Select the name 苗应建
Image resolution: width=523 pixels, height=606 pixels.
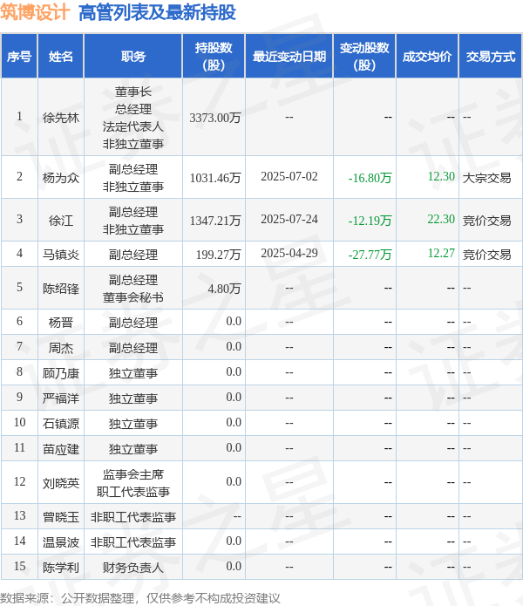coord(61,449)
